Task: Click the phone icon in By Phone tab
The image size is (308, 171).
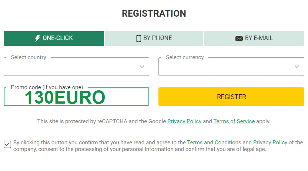Action: pos(138,38)
